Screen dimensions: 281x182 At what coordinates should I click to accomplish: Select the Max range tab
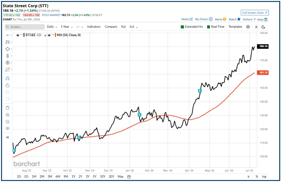pos(120,176)
